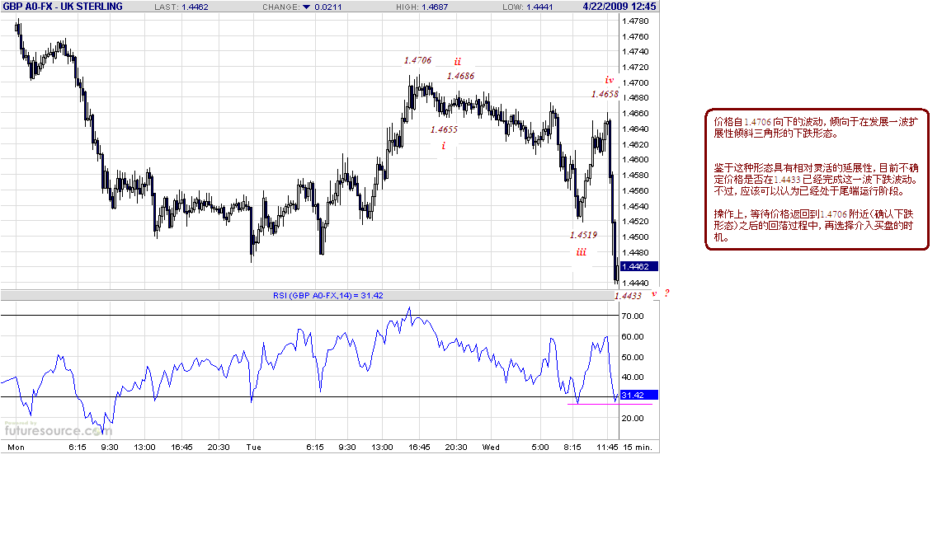
Task: Click the 20.00 RSI axis level
Action: coord(633,419)
